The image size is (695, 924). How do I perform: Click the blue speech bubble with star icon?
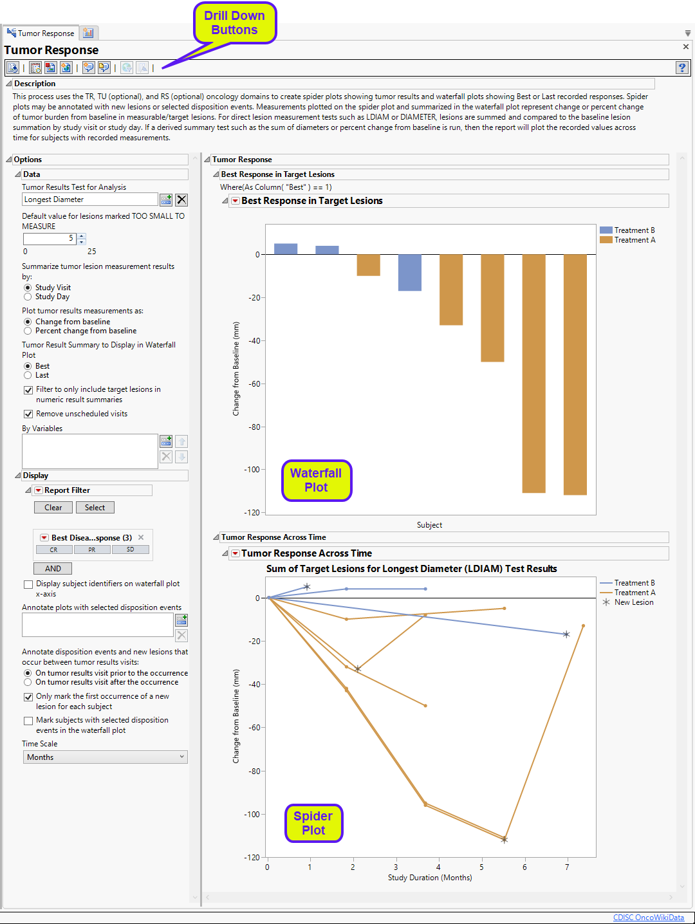click(x=89, y=68)
